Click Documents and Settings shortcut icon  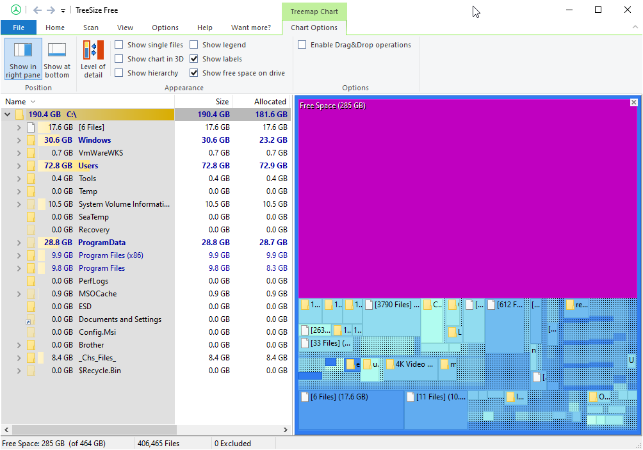pyautogui.click(x=31, y=319)
